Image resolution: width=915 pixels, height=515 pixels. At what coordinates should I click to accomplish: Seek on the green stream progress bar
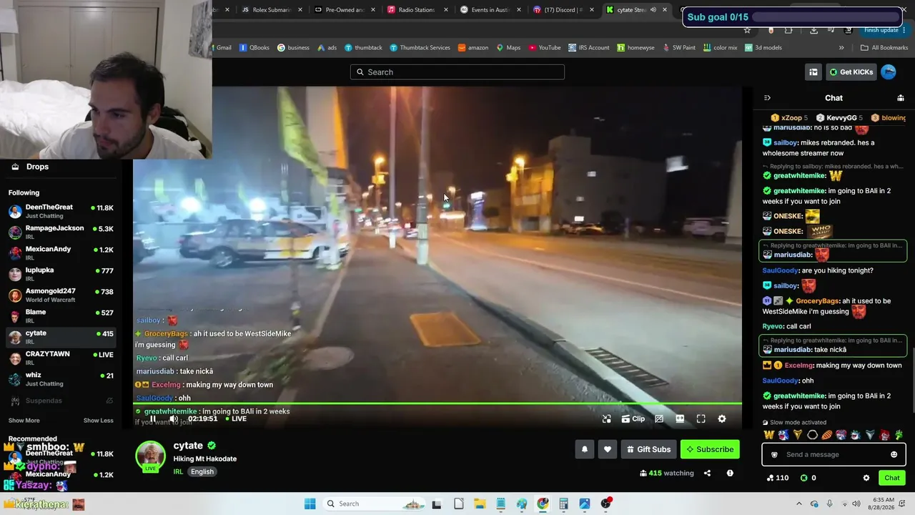pos(437,404)
